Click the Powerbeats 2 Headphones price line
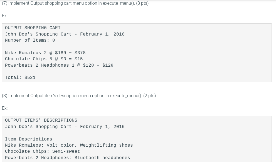The height and width of the screenshot is (163, 276). tap(59, 65)
